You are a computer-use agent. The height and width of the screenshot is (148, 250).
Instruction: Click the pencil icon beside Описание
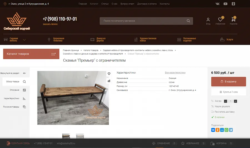[x=24, y=90]
